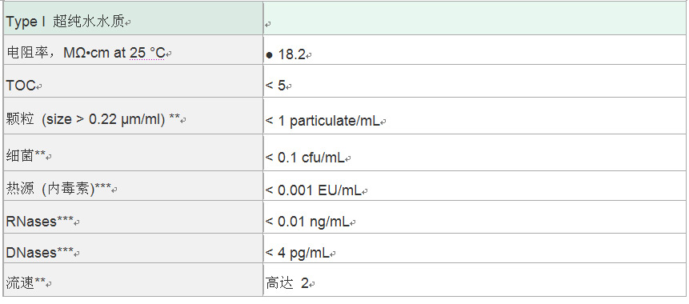Click the 高达 2 value cell
689x304 pixels.
point(475,280)
